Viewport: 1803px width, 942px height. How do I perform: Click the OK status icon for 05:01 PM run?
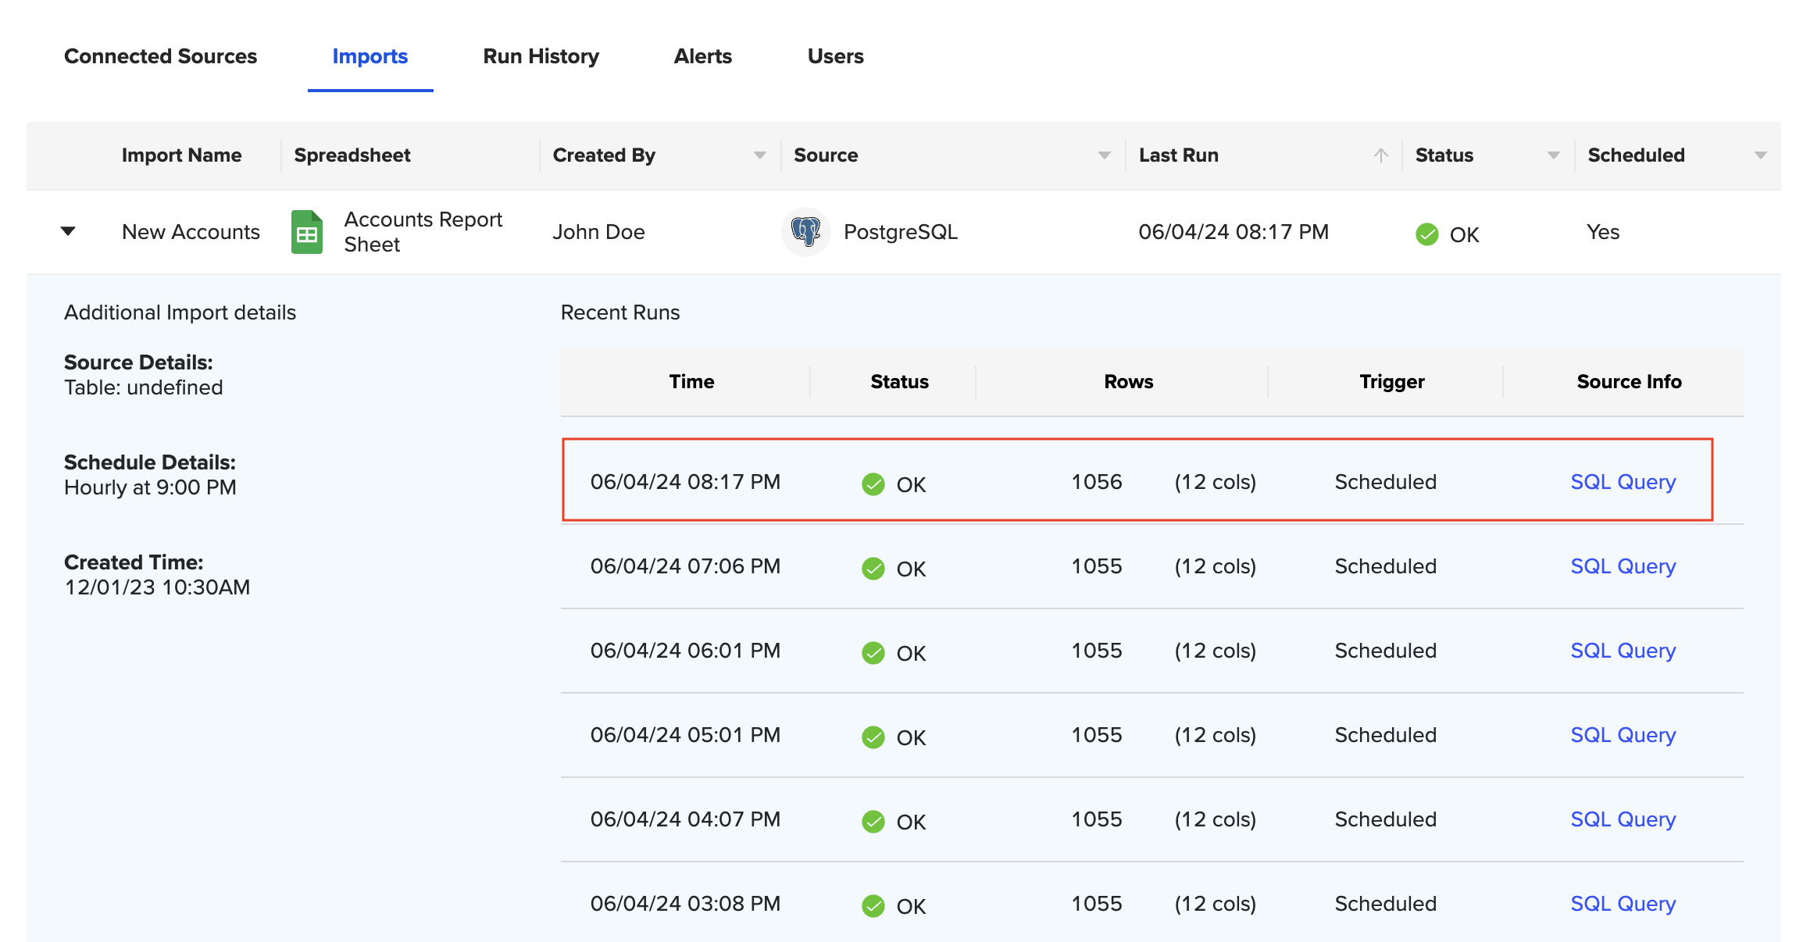[873, 737]
